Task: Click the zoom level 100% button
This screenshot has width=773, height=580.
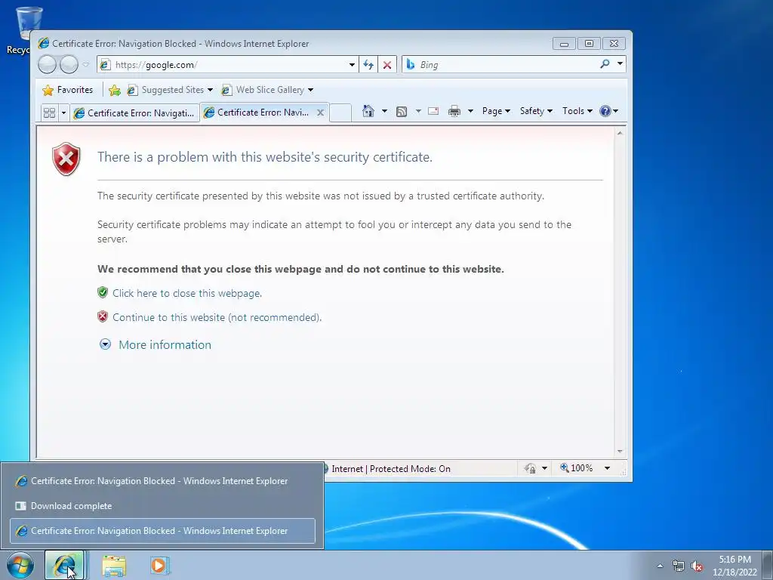Action: [x=576, y=468]
